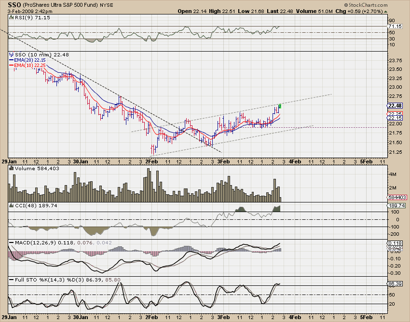The width and height of the screenshot is (410, 322).
Task: Click the EMA(20) 22.15 legend entry
Action: click(x=30, y=60)
